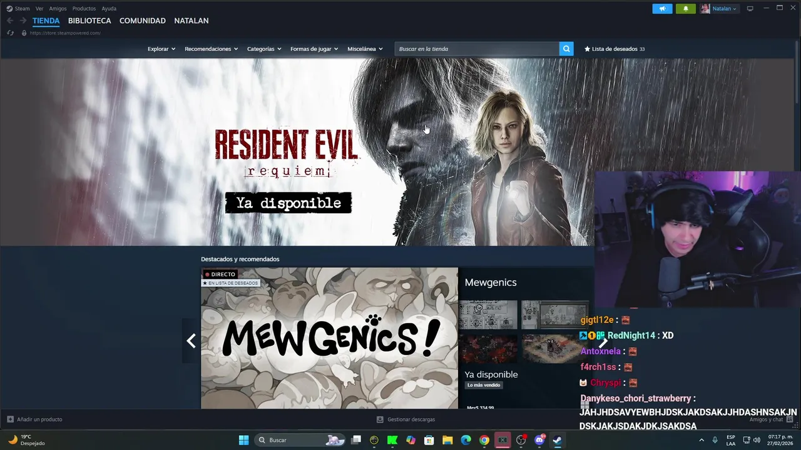This screenshot has width=801, height=450.
Task: Expand the Explorar dropdown
Action: [161, 49]
